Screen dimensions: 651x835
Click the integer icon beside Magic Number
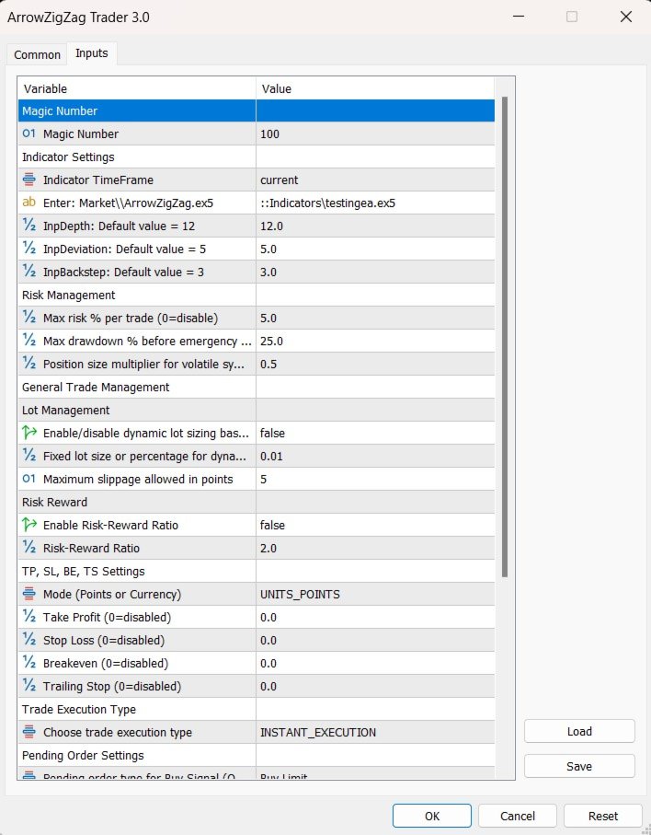pyautogui.click(x=29, y=133)
